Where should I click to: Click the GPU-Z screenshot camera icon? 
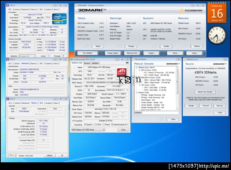127,63
